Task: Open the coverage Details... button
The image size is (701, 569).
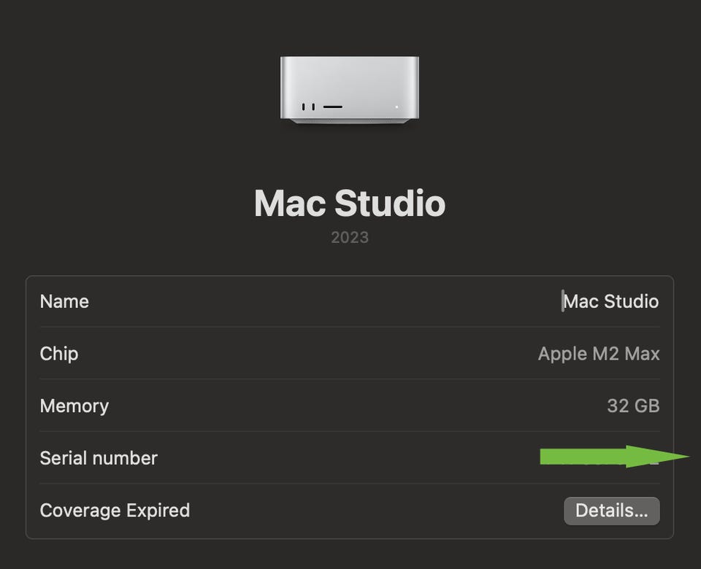Action: pyautogui.click(x=611, y=511)
